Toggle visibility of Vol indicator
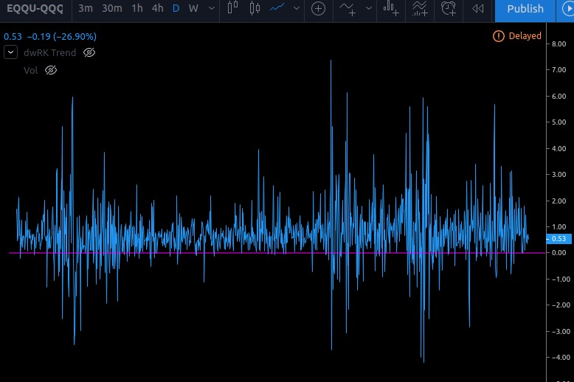The image size is (574, 382). (x=51, y=71)
